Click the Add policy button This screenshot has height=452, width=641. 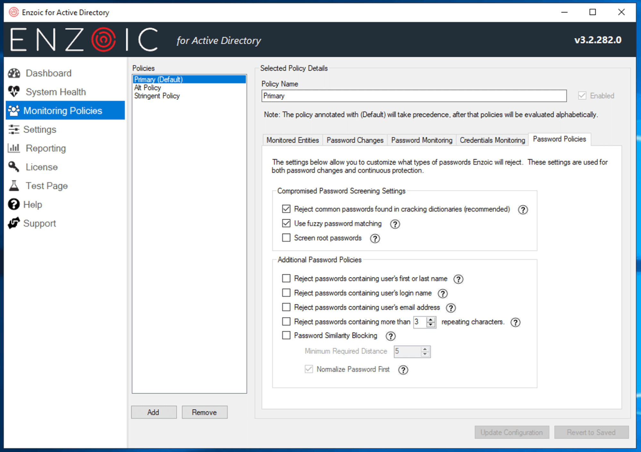pyautogui.click(x=154, y=412)
